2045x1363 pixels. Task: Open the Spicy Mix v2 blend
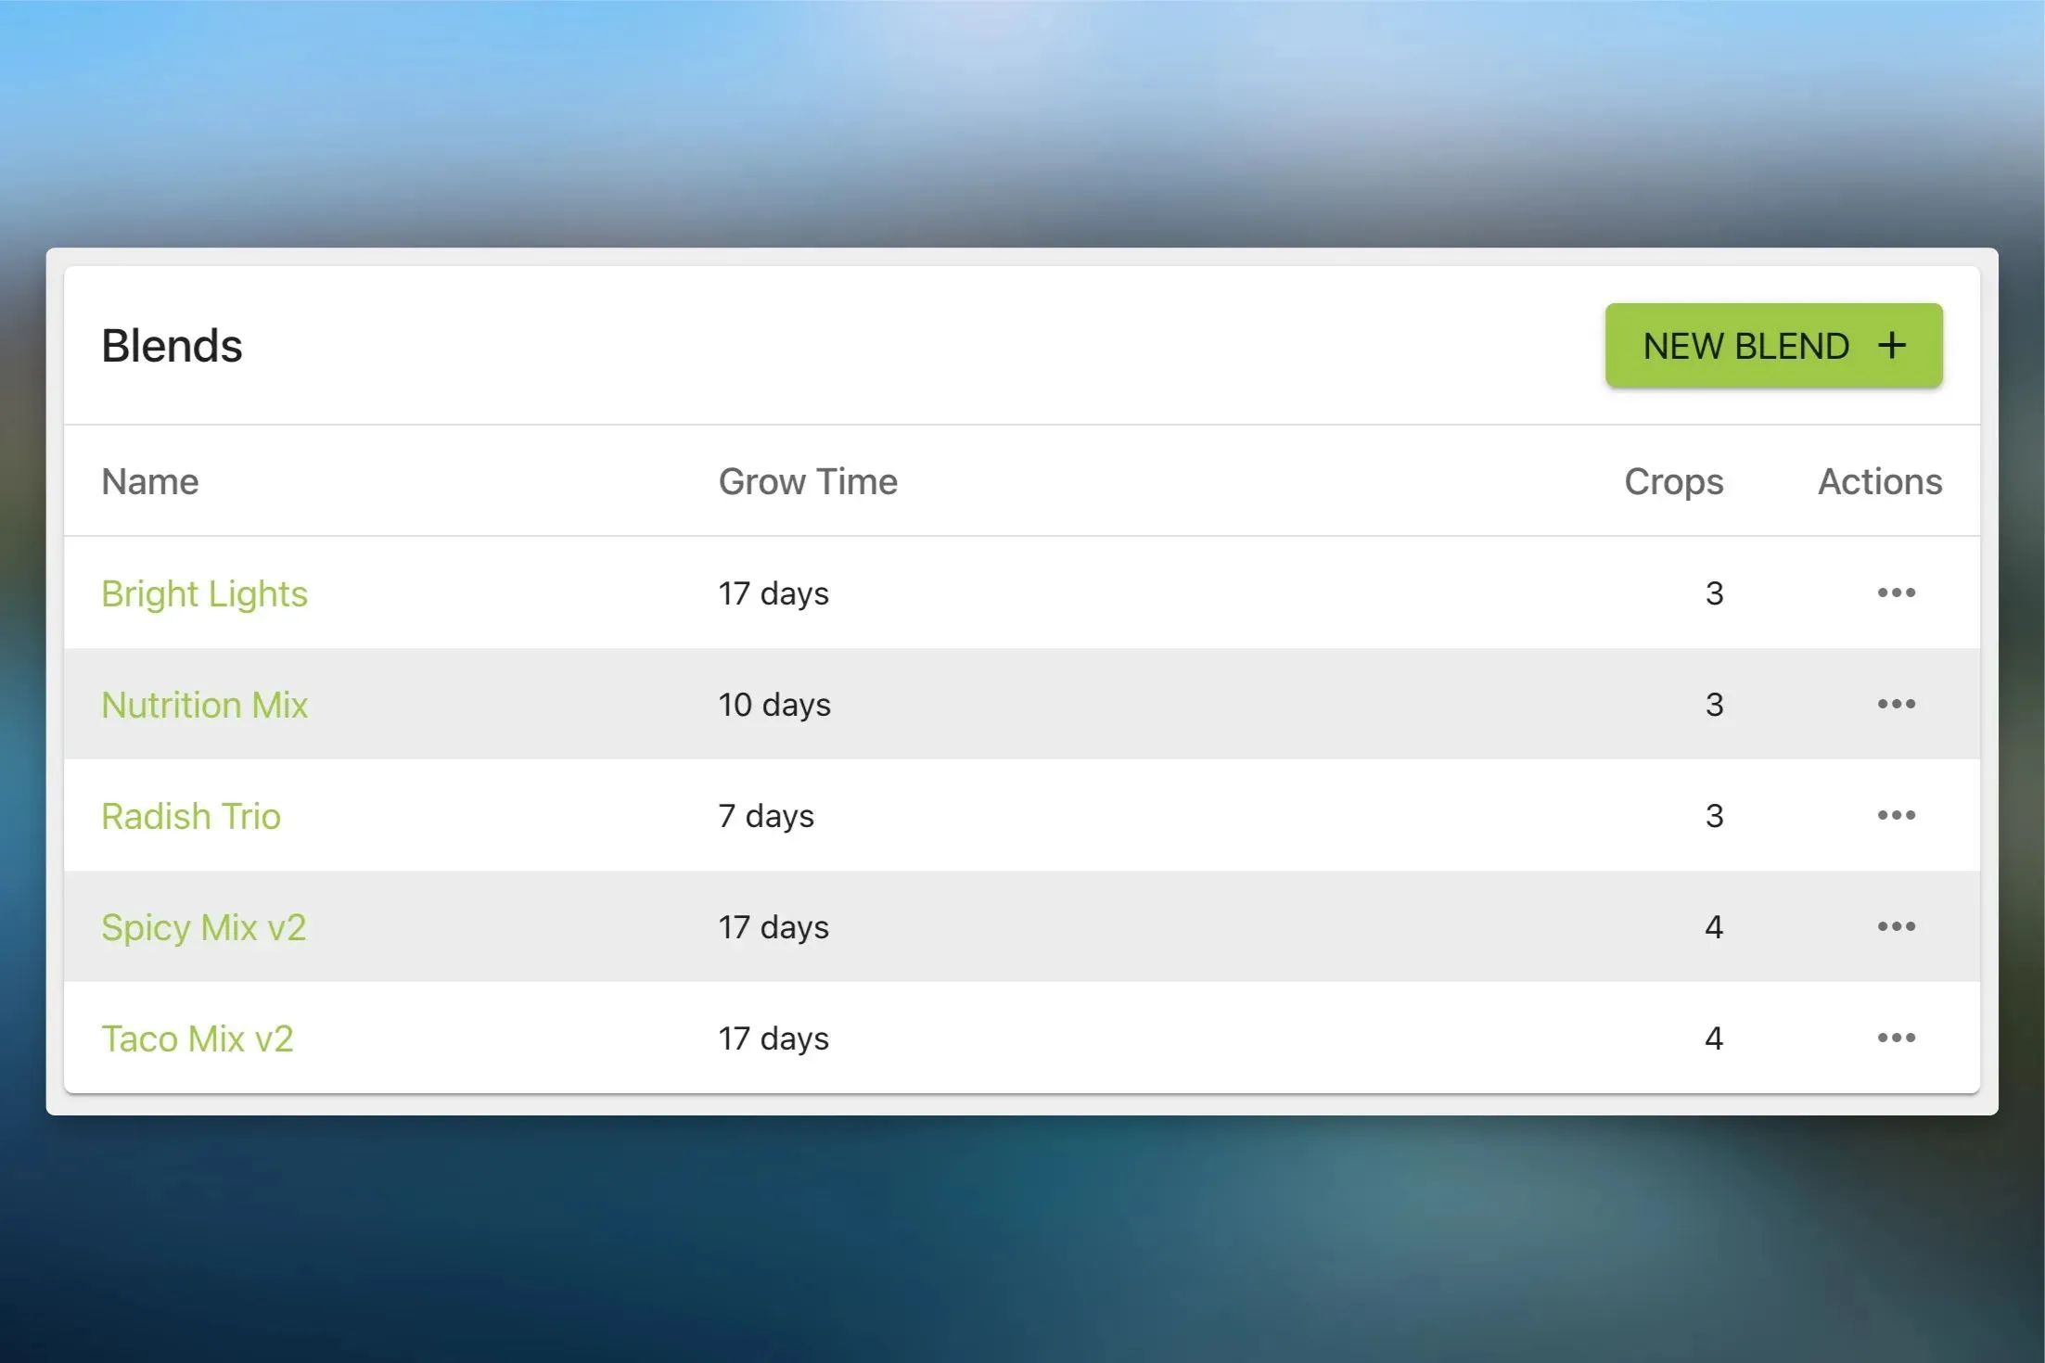204,926
